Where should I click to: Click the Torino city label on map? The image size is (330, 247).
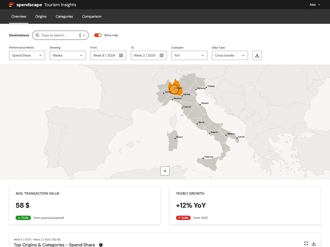(x=168, y=92)
